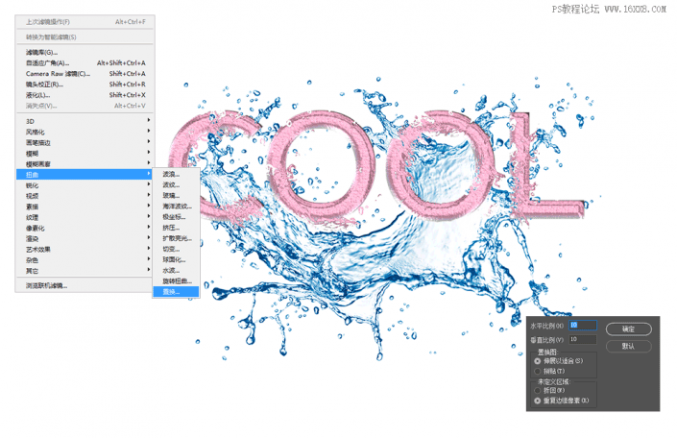
Task: Choose 扩散亮光 diffuse glow filter
Action: point(176,238)
